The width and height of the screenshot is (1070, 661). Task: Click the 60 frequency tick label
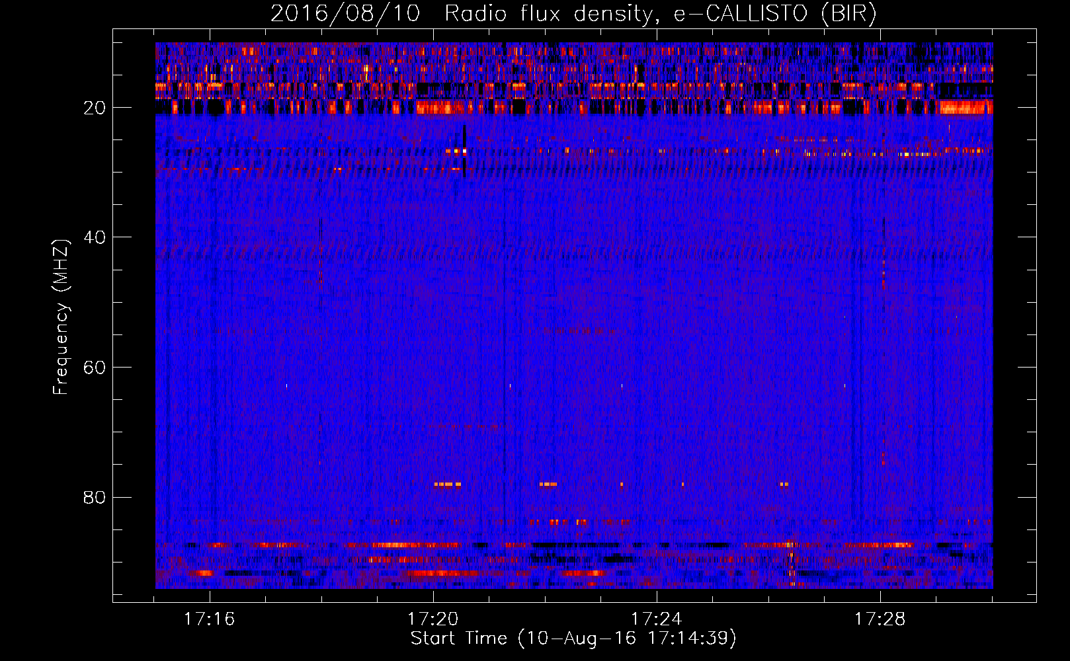point(95,368)
